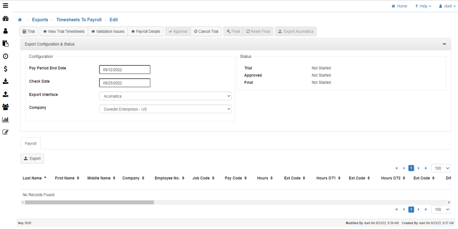This screenshot has width=458, height=229.
Task: Click the bar chart reports icon
Action: (6, 120)
